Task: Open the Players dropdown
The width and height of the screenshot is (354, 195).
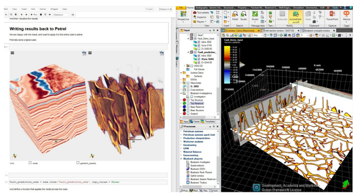Action: (200, 22)
